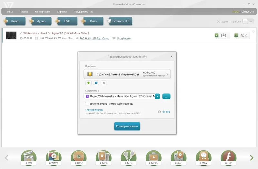Pick the MKV matryoshka icon

click(204, 158)
